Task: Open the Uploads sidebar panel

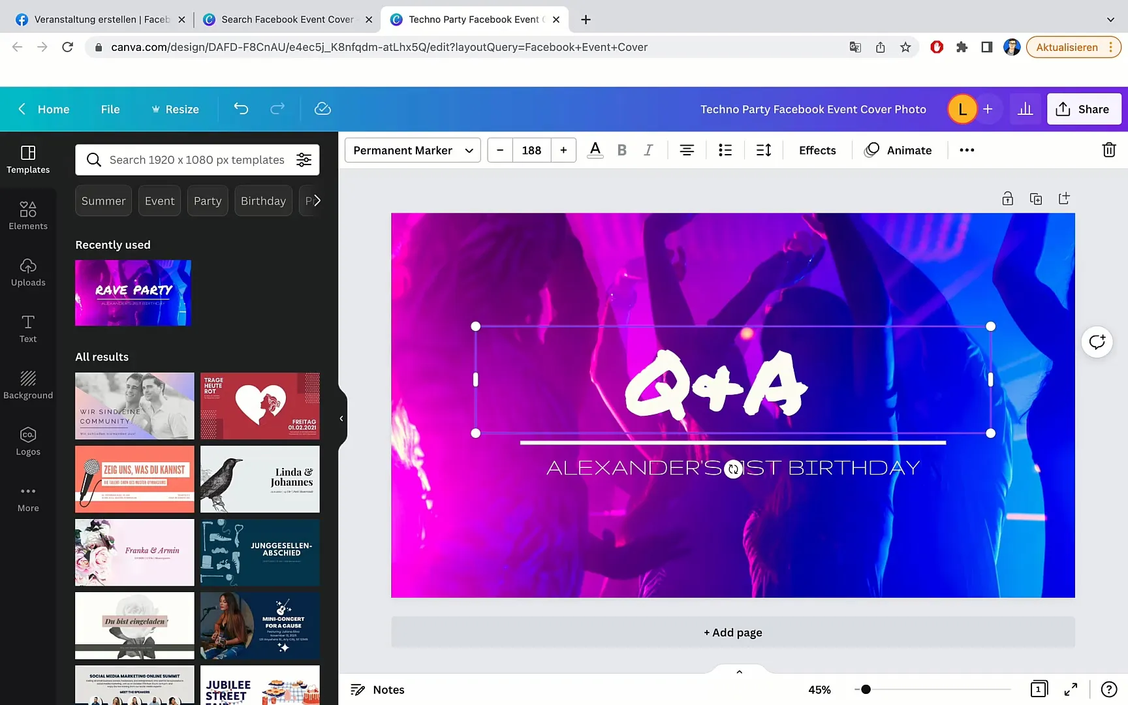Action: (x=28, y=273)
